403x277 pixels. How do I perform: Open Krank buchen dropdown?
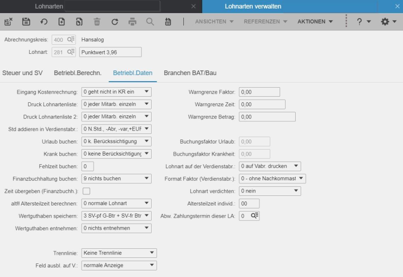pos(116,154)
